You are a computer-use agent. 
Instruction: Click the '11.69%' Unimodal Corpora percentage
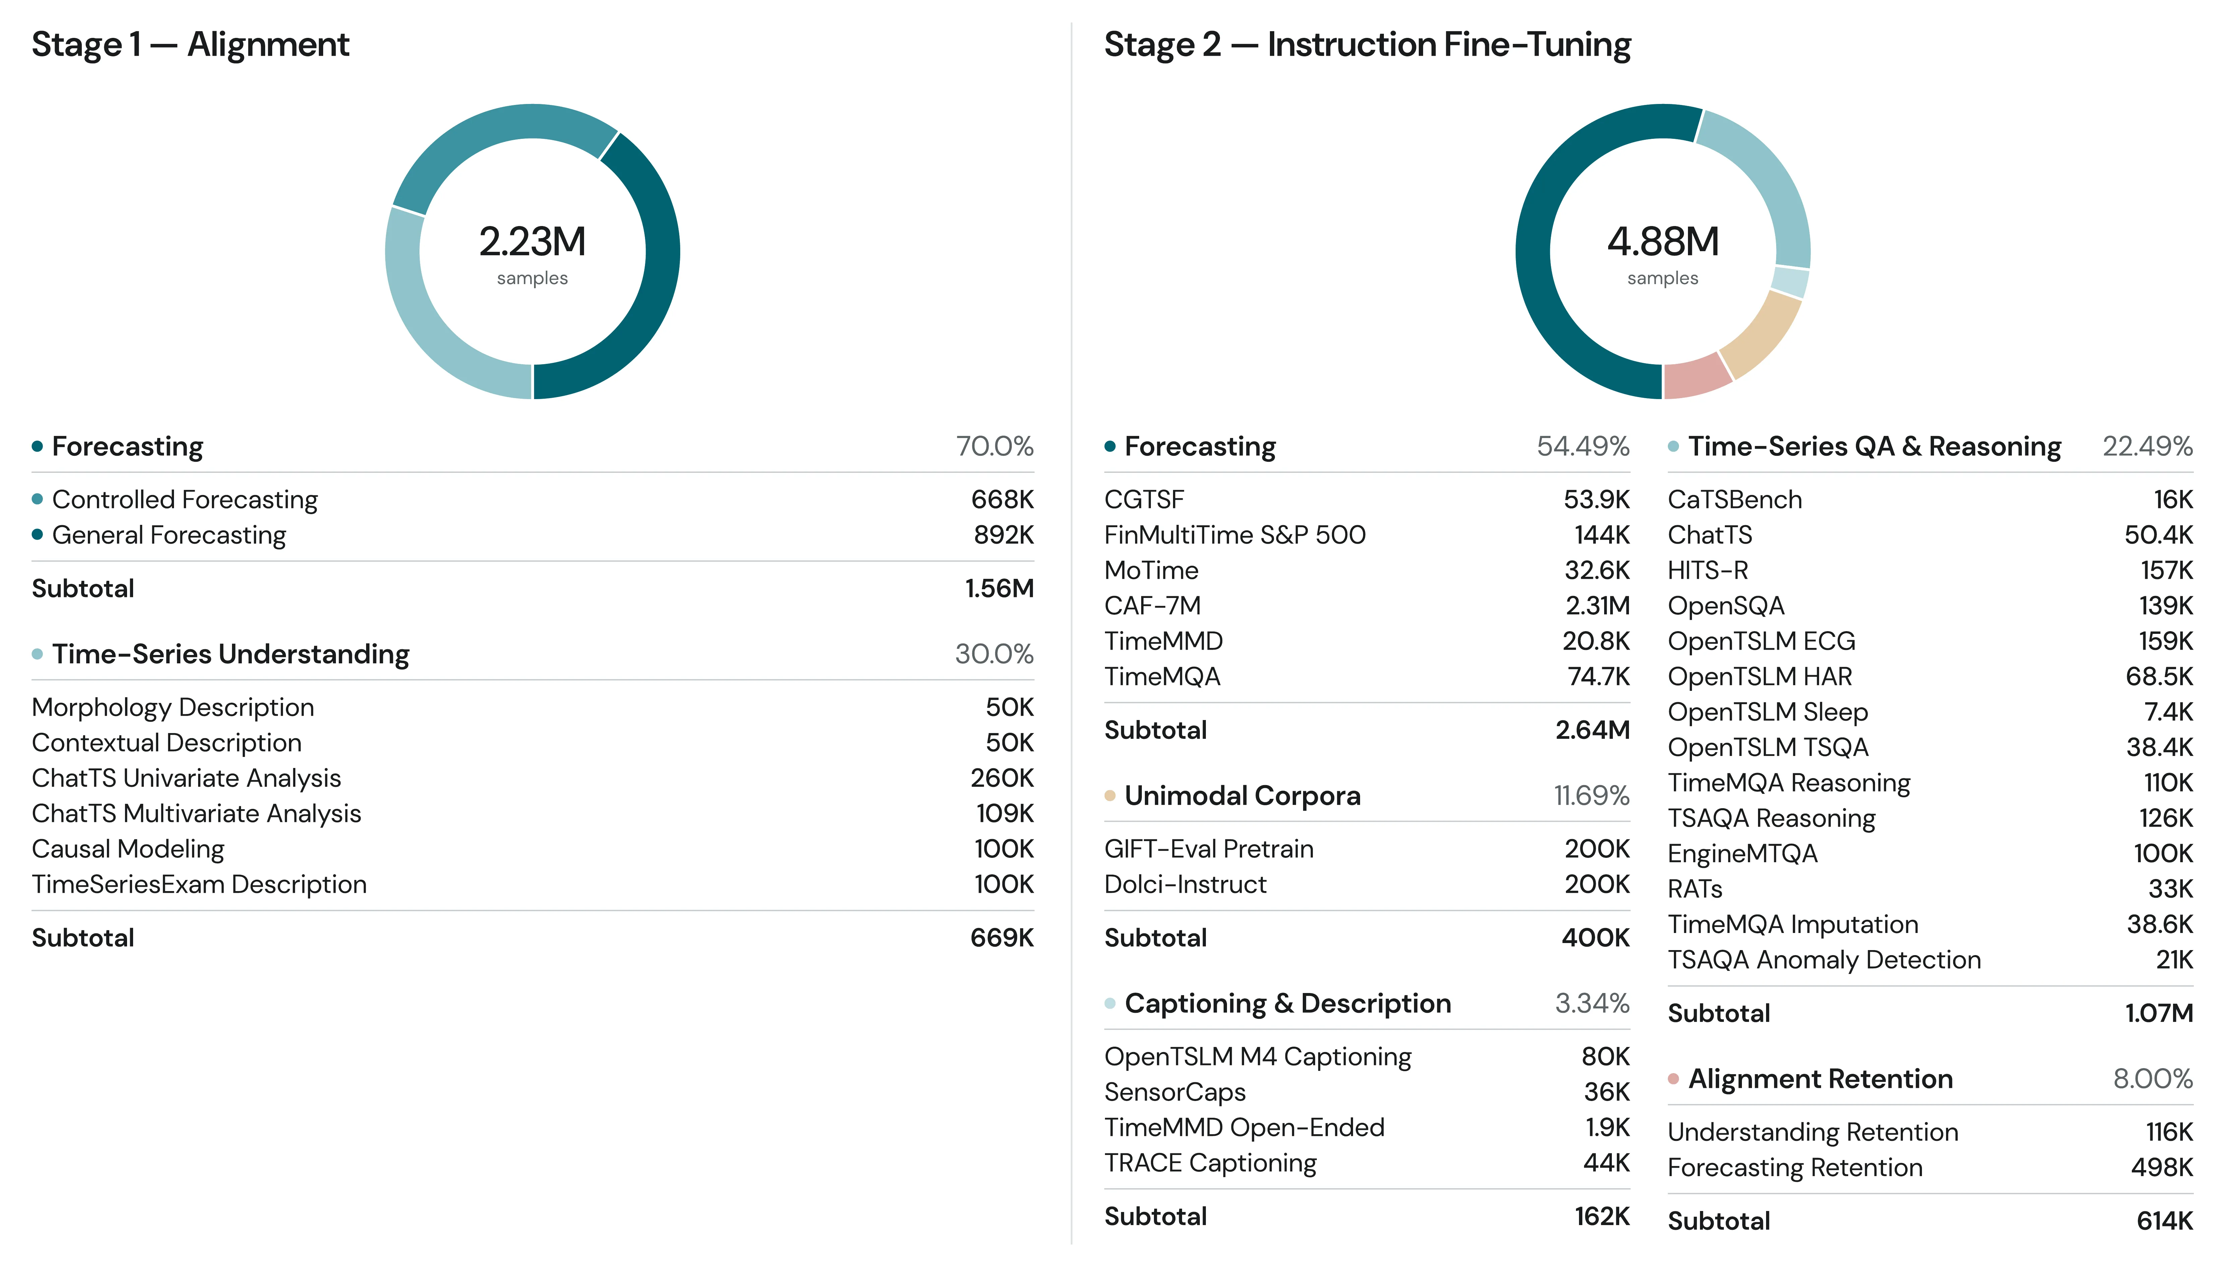(x=1592, y=795)
